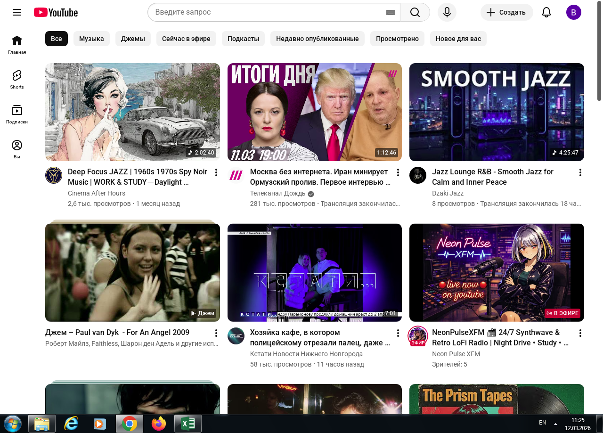This screenshot has height=433, width=603.
Task: Play the Paul van Dyk jam thumbnail
Action: (x=132, y=273)
